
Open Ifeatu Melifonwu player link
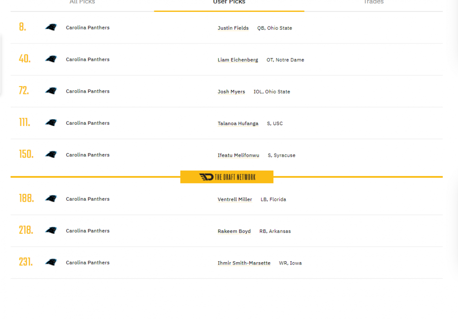point(238,155)
